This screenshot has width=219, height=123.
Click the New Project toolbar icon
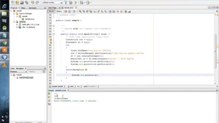pyautogui.click(x=17, y=2)
